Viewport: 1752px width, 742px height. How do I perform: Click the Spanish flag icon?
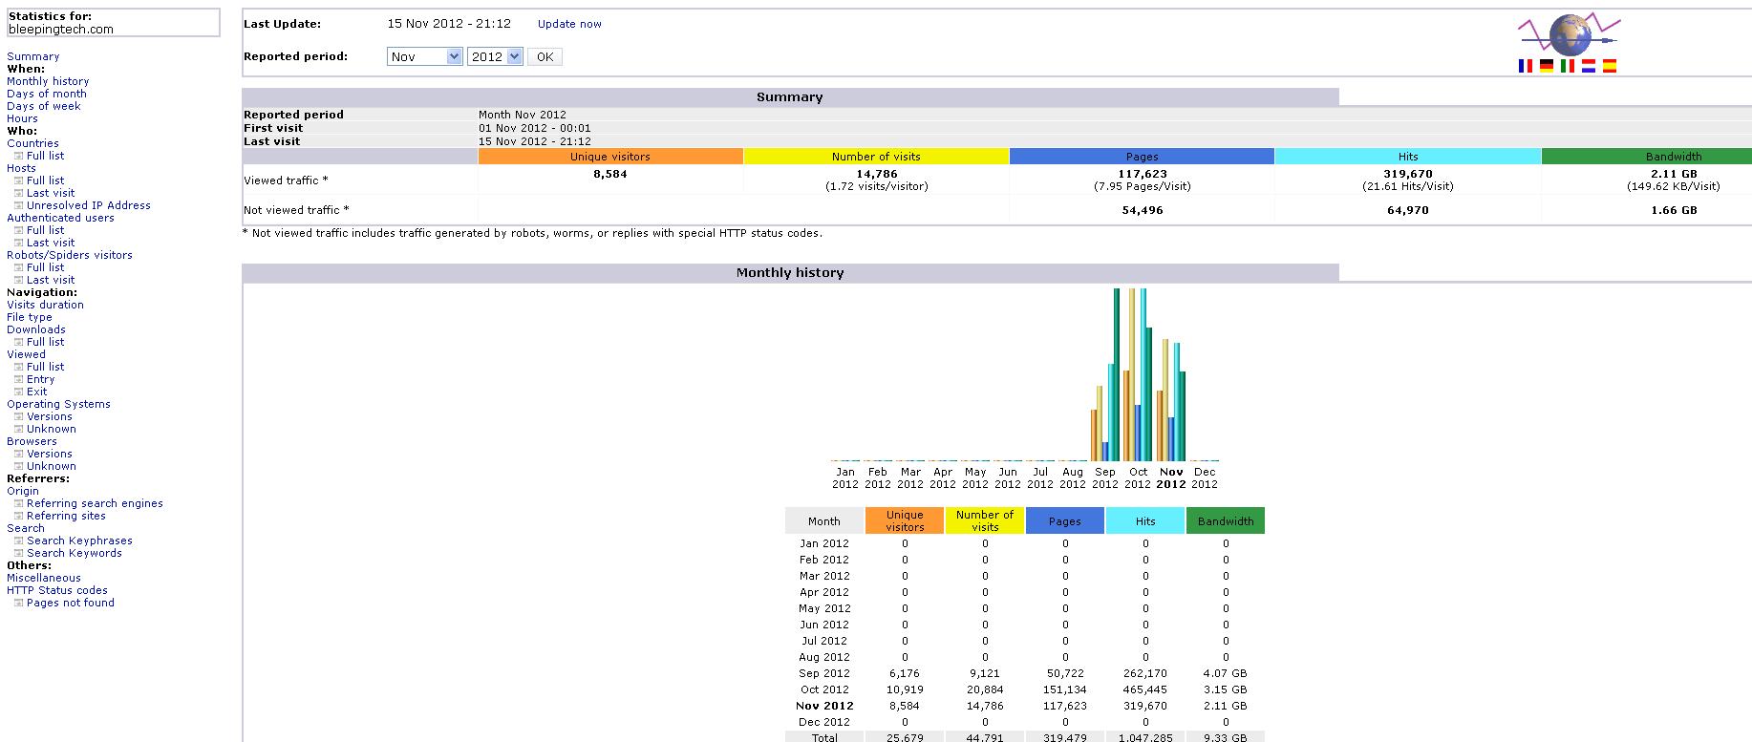1609,66
